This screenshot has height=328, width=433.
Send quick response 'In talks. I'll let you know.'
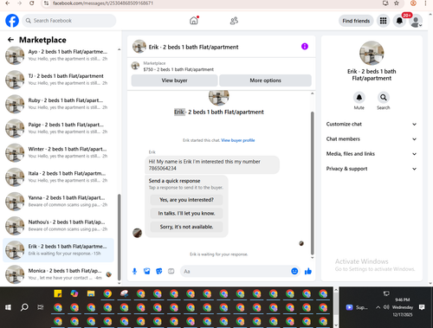pos(186,213)
